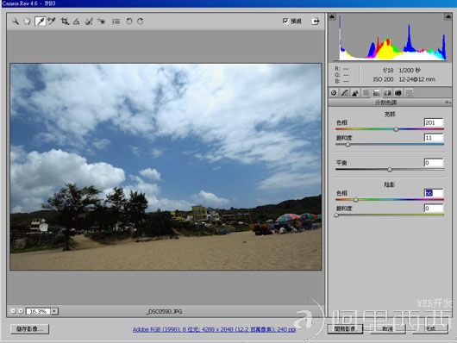Select the Color Sampler tool
This screenshot has height=343, width=457.
pyautogui.click(x=52, y=22)
